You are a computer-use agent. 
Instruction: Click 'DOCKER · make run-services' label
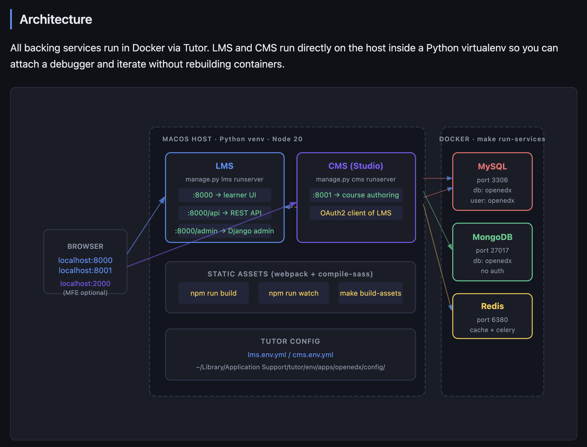[x=492, y=139]
